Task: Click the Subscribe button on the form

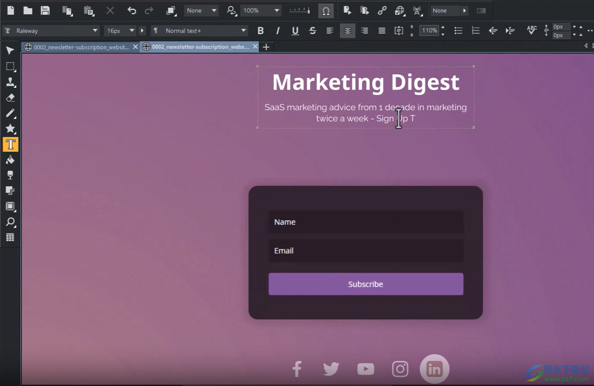Action: tap(366, 284)
